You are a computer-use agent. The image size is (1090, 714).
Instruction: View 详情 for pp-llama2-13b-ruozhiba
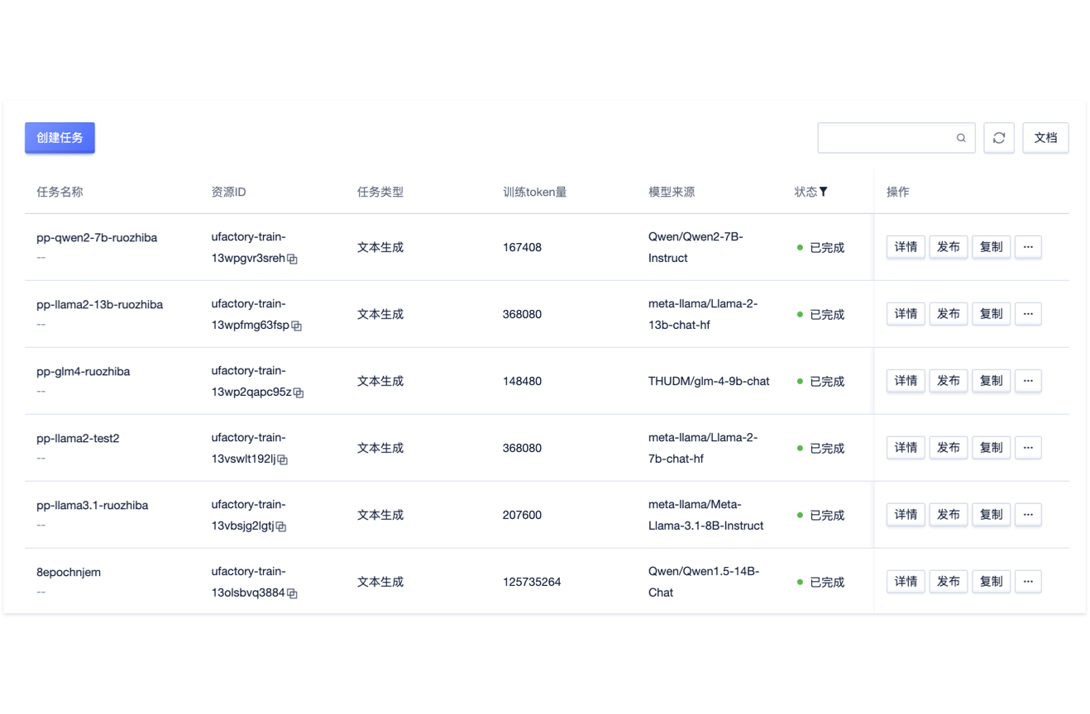[x=906, y=314]
